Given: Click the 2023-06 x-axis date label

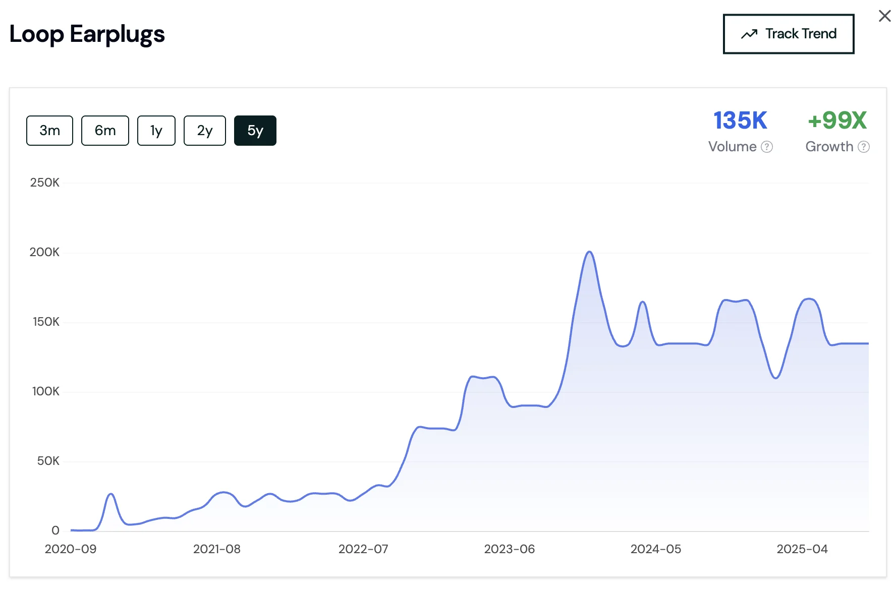Looking at the screenshot, I should pyautogui.click(x=509, y=549).
